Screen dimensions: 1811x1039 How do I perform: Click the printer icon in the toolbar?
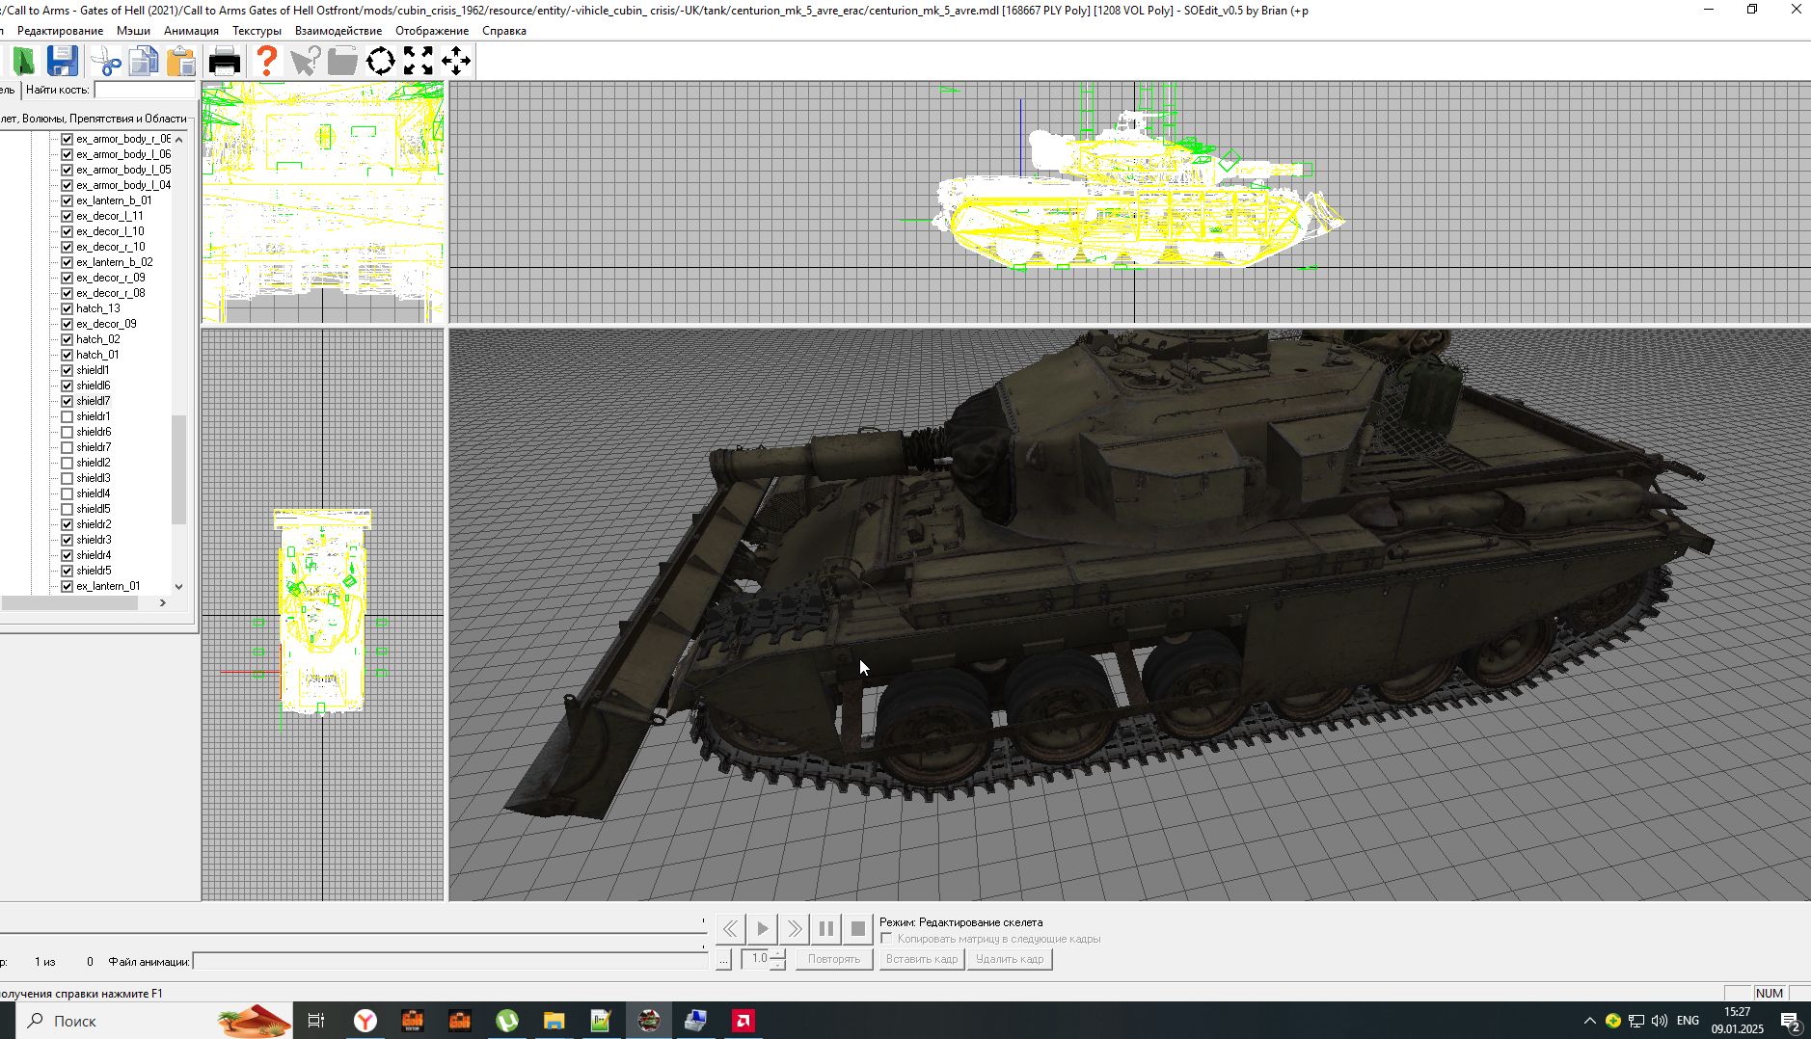click(225, 62)
